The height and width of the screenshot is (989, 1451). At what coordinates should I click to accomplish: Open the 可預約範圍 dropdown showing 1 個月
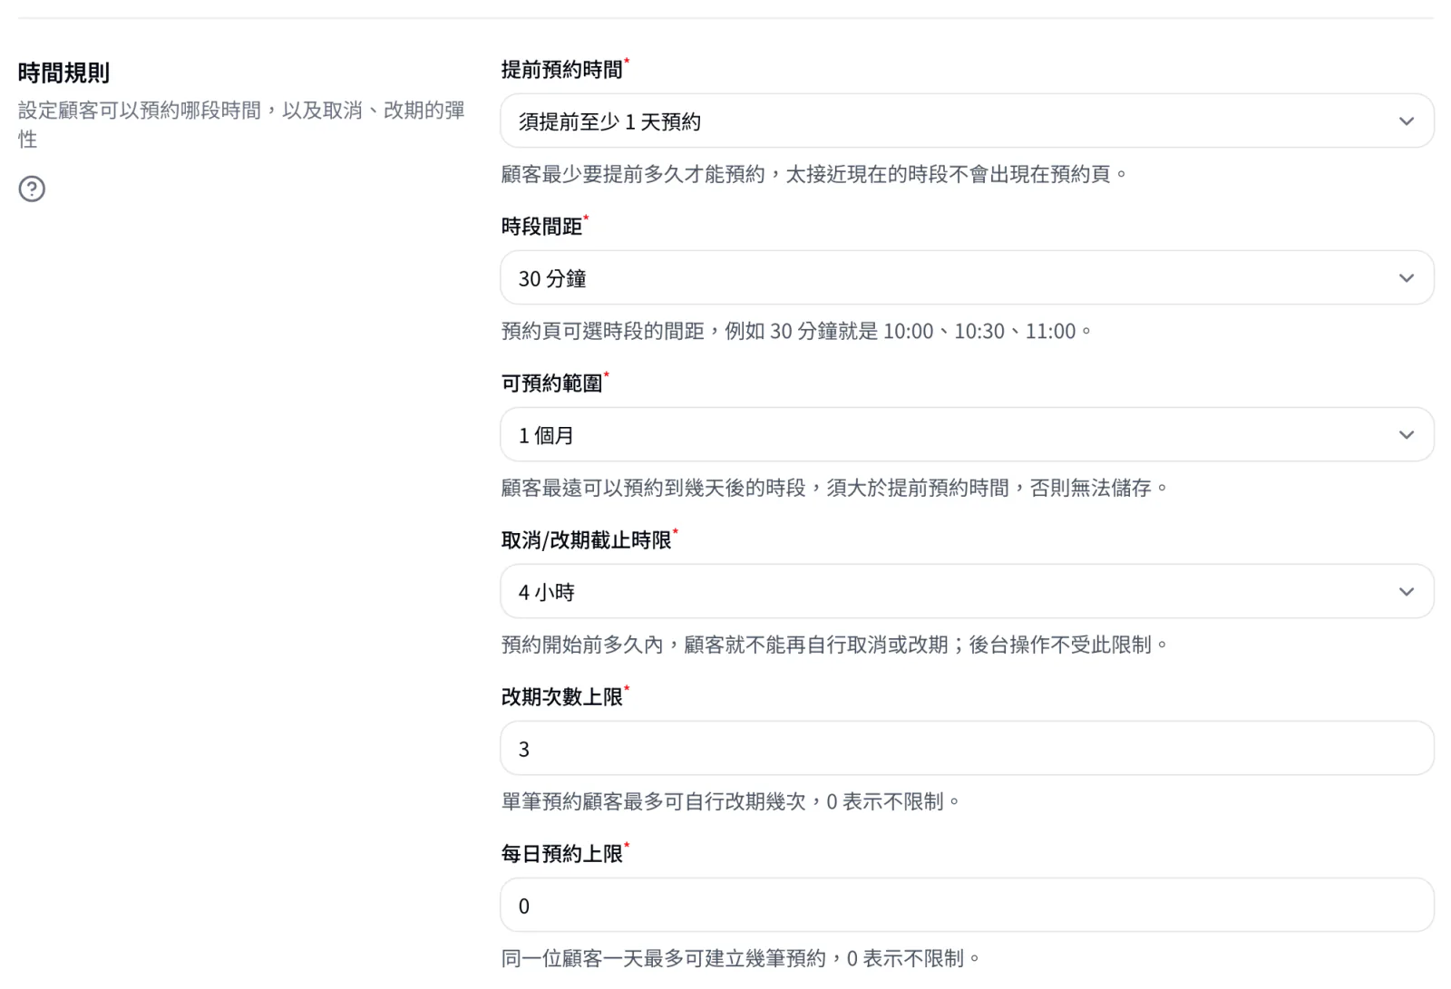(967, 434)
